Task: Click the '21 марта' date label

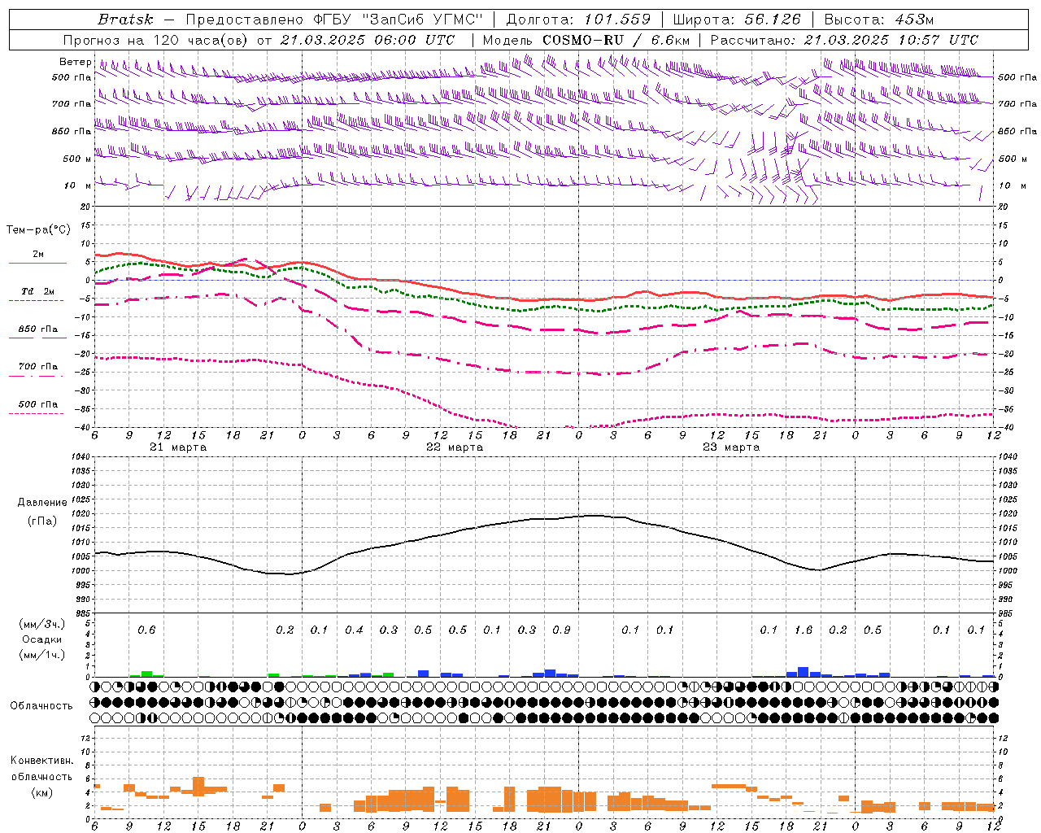Action: coord(178,447)
